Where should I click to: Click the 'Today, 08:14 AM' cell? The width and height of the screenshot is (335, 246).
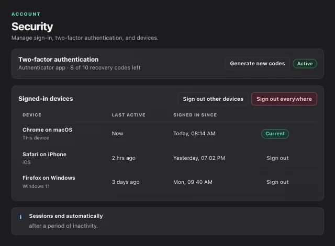point(194,133)
